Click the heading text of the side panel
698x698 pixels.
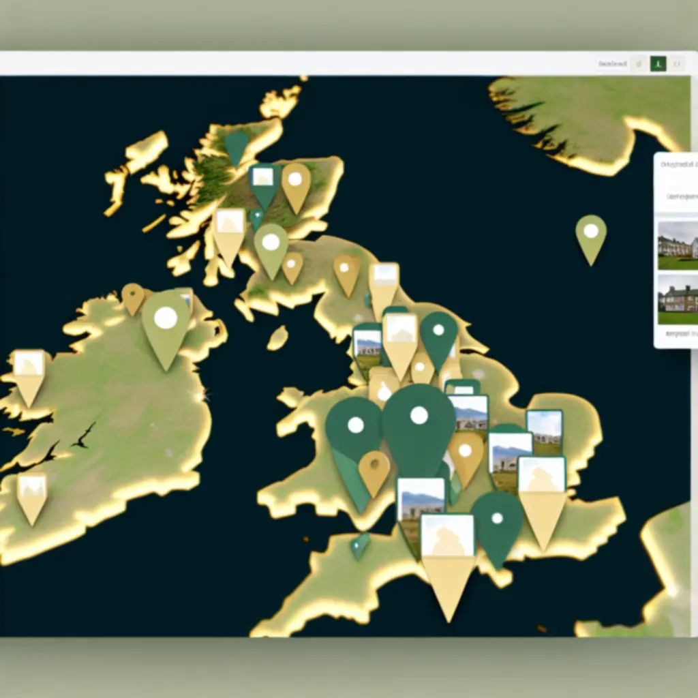click(679, 164)
